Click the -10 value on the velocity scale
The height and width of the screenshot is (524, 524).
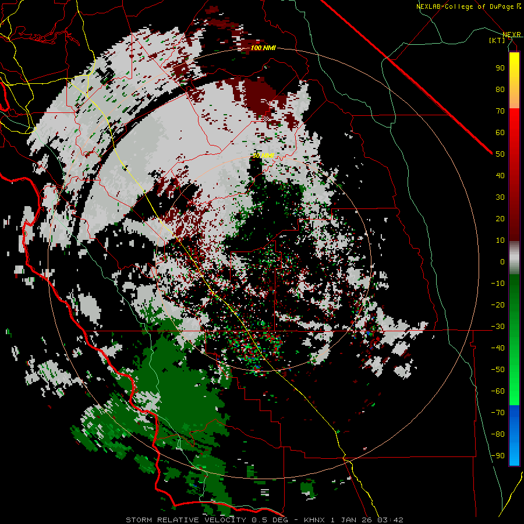(x=498, y=284)
